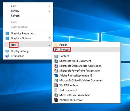This screenshot has height=111, width=130.
Task: Click the Graphics Properties icon
Action: (x=7, y=33)
